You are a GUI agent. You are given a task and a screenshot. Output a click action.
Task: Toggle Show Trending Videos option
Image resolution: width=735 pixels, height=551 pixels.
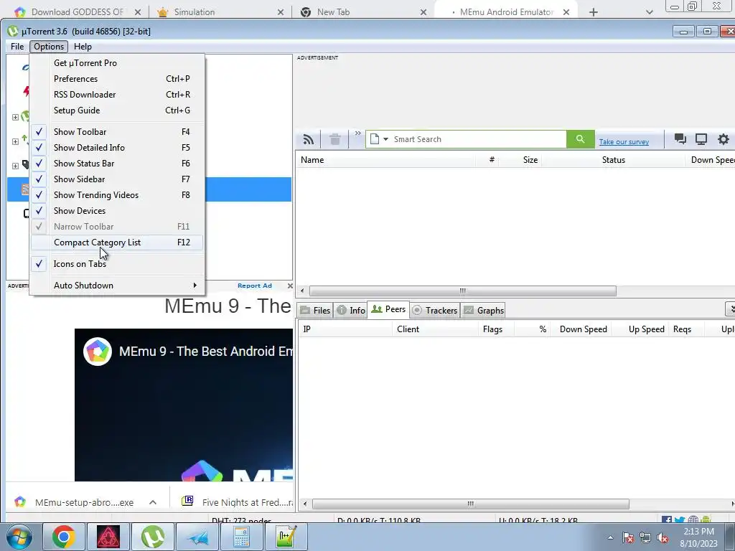click(117, 195)
